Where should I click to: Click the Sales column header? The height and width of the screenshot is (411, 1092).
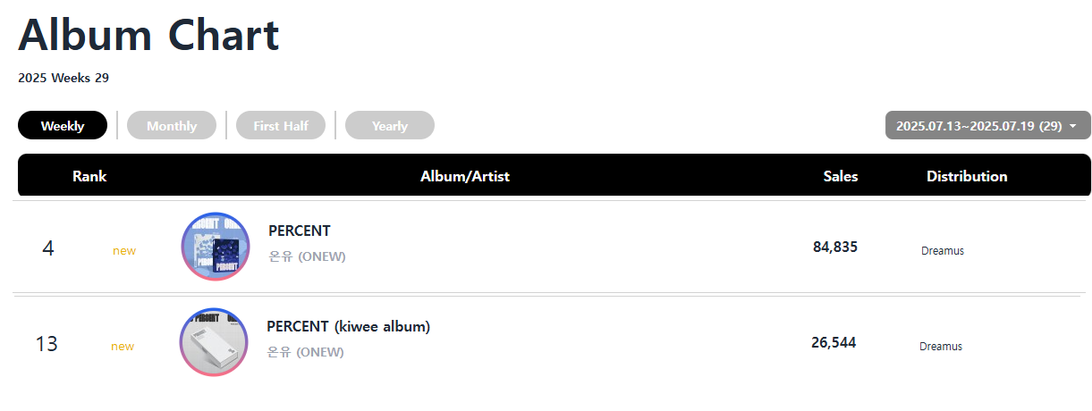click(x=841, y=177)
